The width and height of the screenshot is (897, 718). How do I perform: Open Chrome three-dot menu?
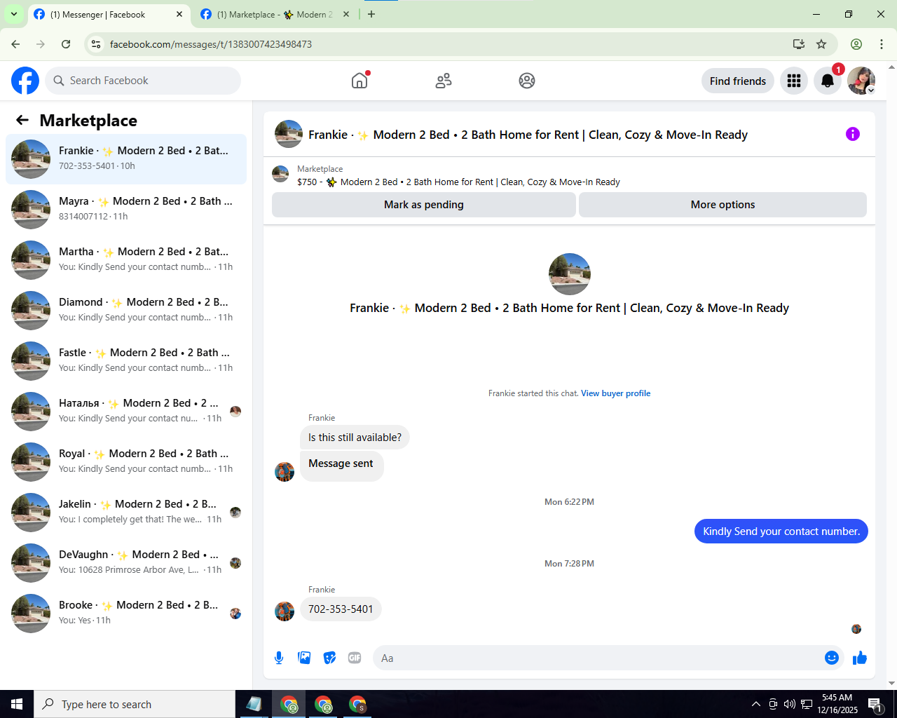[x=882, y=44]
